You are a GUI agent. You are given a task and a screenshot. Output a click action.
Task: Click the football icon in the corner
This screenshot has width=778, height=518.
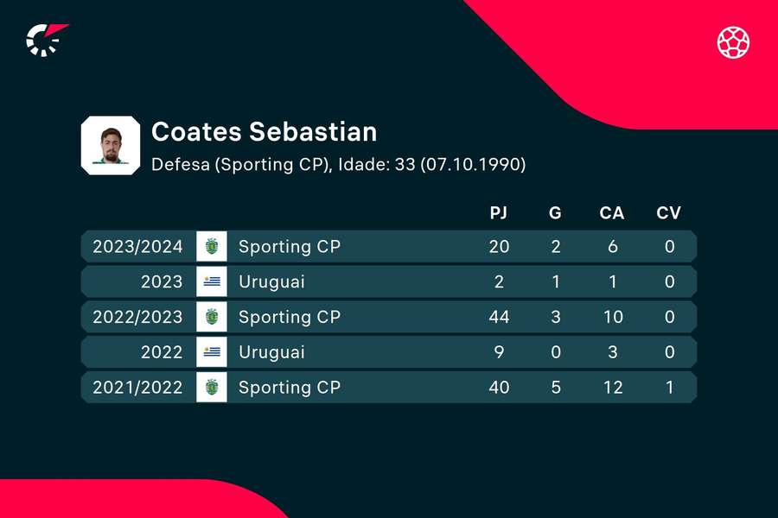pyautogui.click(x=733, y=41)
